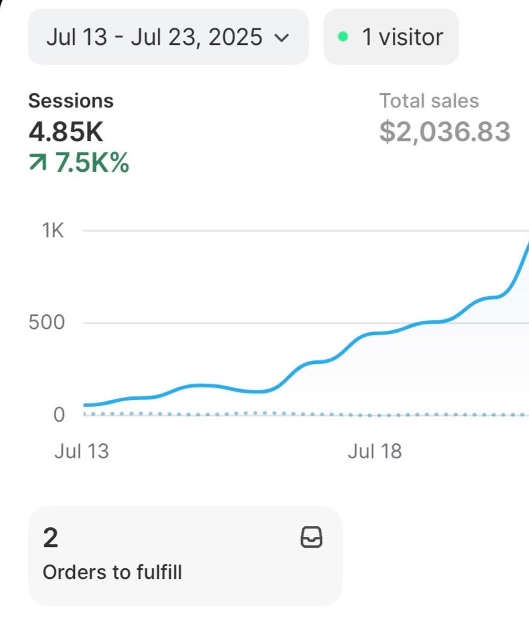Screen dimensions: 529x636
Task: Click the 4.85K sessions value
Action: pyautogui.click(x=65, y=132)
